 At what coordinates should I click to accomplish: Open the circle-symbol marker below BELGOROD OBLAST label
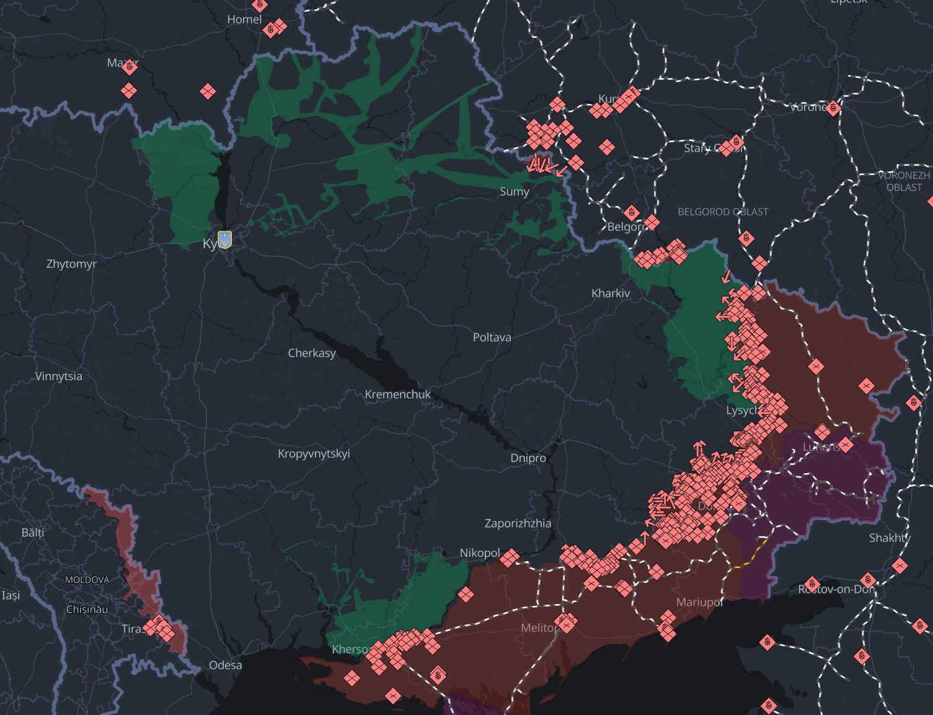point(747,238)
